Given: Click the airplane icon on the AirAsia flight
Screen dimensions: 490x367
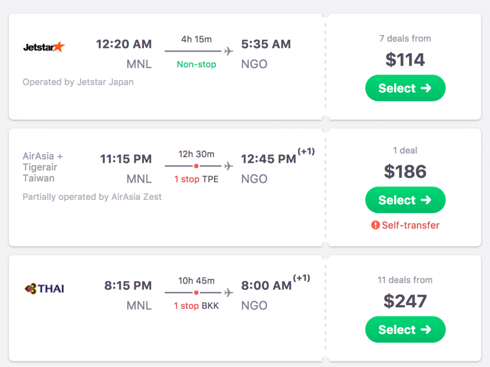Looking at the screenshot, I should tap(229, 166).
